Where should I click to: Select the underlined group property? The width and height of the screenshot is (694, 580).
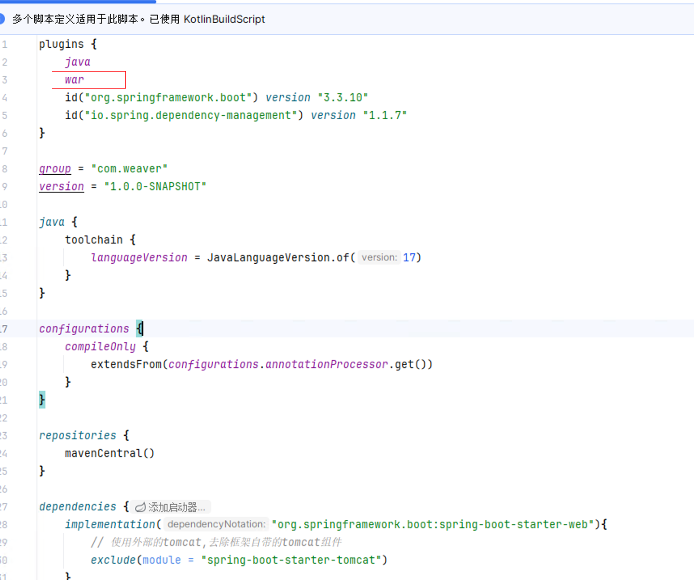[55, 169]
